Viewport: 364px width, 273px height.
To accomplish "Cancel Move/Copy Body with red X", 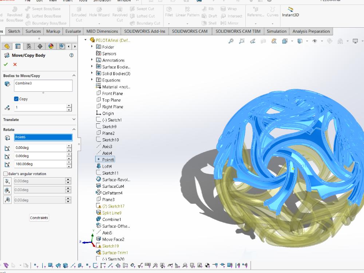I will (15, 64).
